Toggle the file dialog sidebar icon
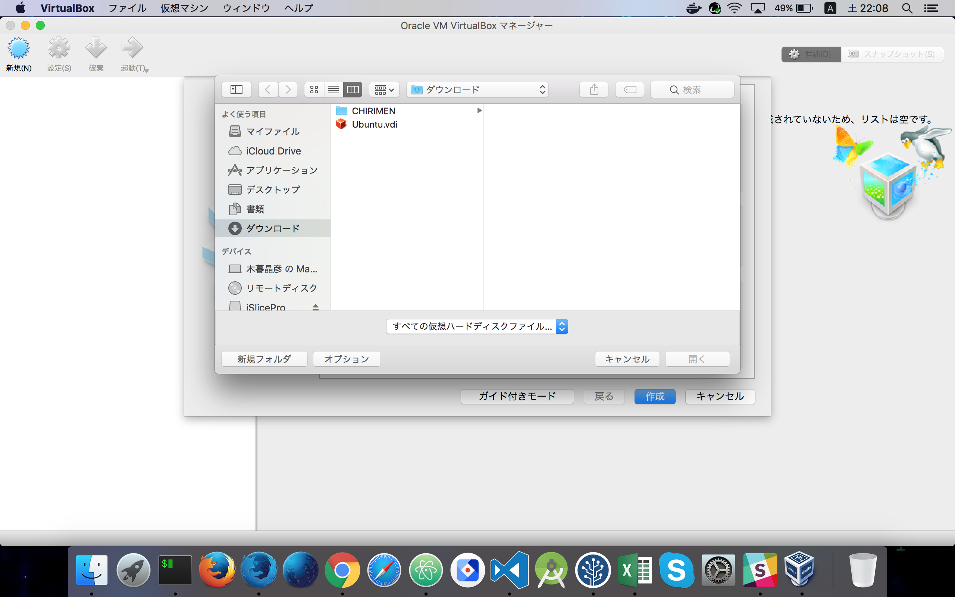The width and height of the screenshot is (955, 597). point(236,90)
